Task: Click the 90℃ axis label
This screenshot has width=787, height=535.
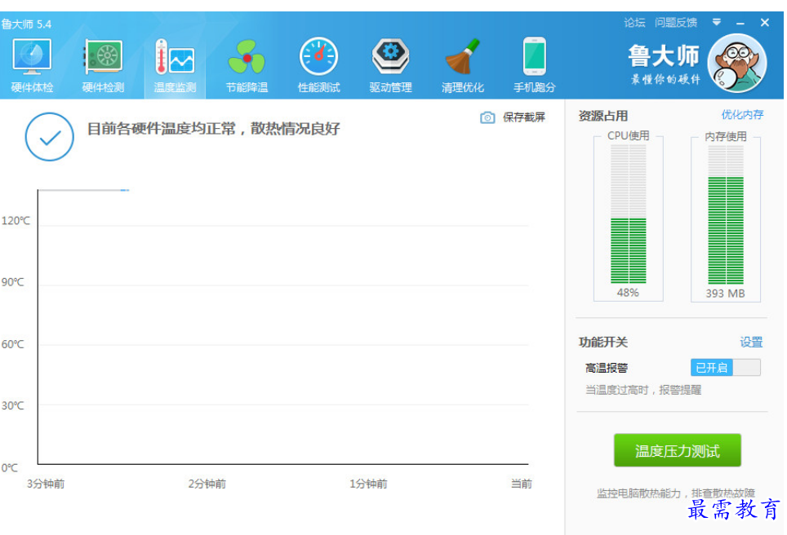Action: (12, 282)
